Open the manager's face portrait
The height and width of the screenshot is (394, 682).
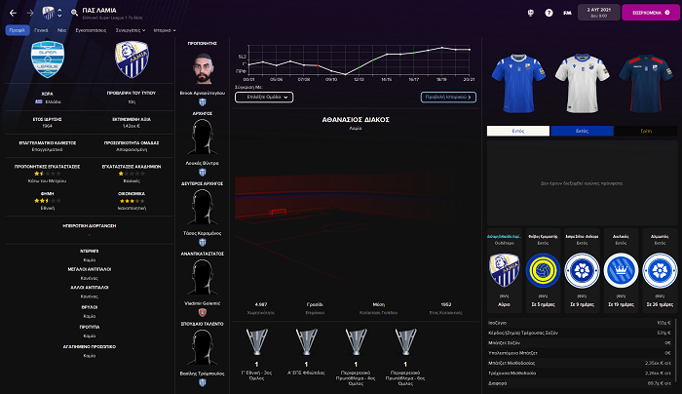pos(203,68)
